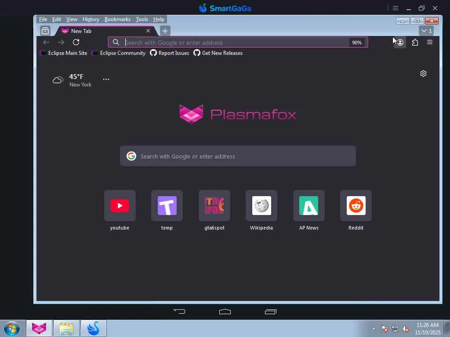Open Windows Explorer from the taskbar
Viewport: 450px width, 337px height.
point(66,328)
